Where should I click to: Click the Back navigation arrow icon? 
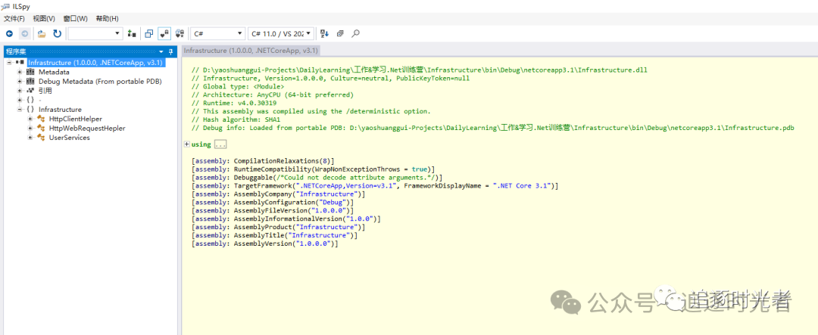point(9,33)
